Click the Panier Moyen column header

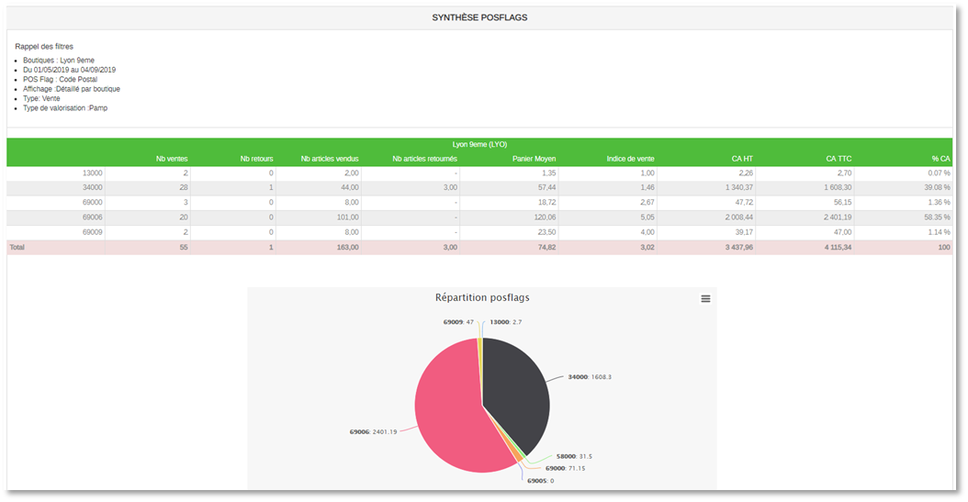534,159
